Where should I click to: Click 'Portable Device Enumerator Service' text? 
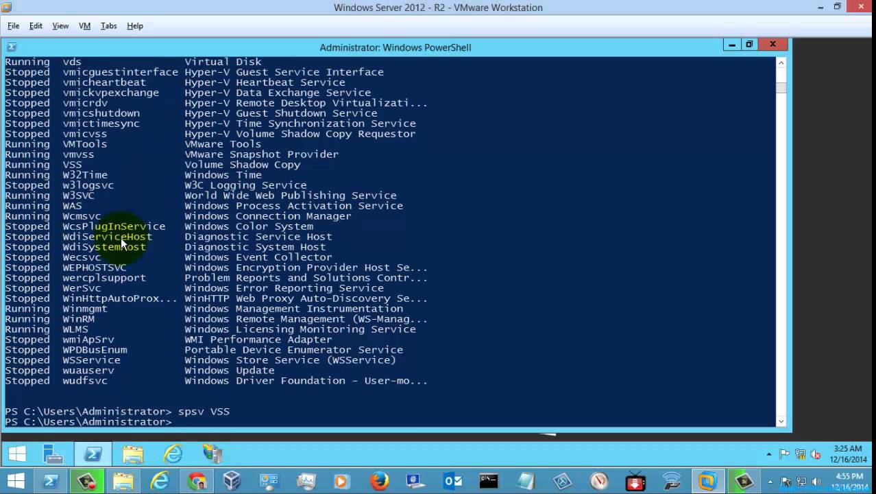(293, 350)
